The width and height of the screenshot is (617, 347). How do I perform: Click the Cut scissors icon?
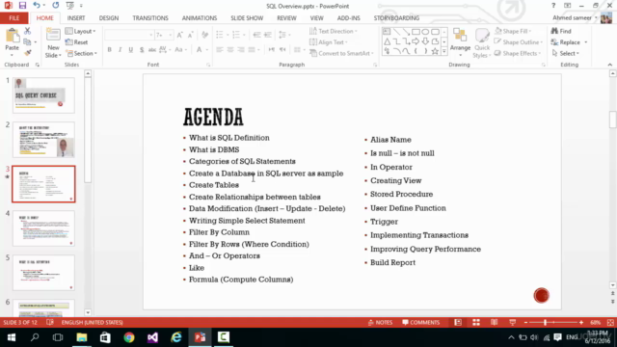point(28,31)
